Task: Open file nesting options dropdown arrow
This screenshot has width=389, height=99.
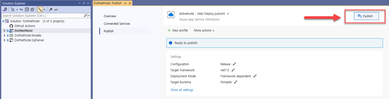Action: coord(44,9)
